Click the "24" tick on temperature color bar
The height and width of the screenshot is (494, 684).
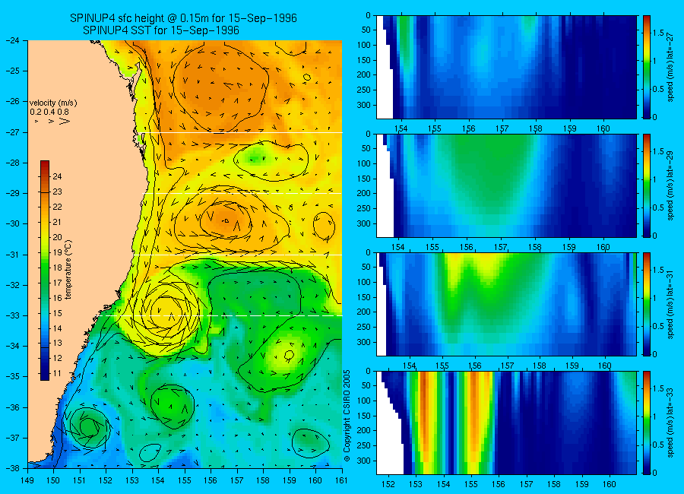pos(57,176)
